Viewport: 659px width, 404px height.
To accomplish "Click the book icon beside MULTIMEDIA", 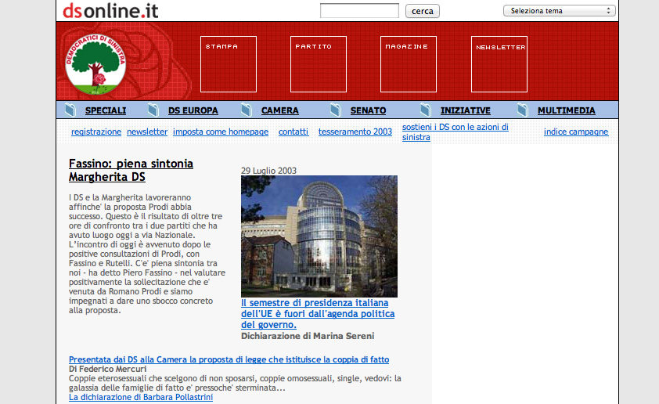I will (x=523, y=110).
